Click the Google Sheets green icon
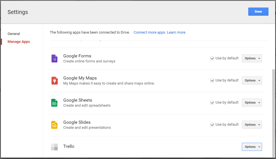 tap(54, 103)
